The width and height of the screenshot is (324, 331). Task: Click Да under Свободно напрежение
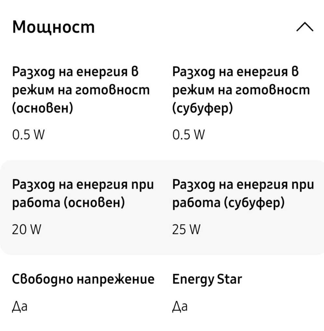click(20, 307)
